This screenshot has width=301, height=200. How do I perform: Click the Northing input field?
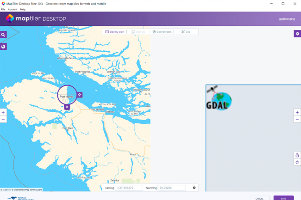pyautogui.click(x=172, y=188)
